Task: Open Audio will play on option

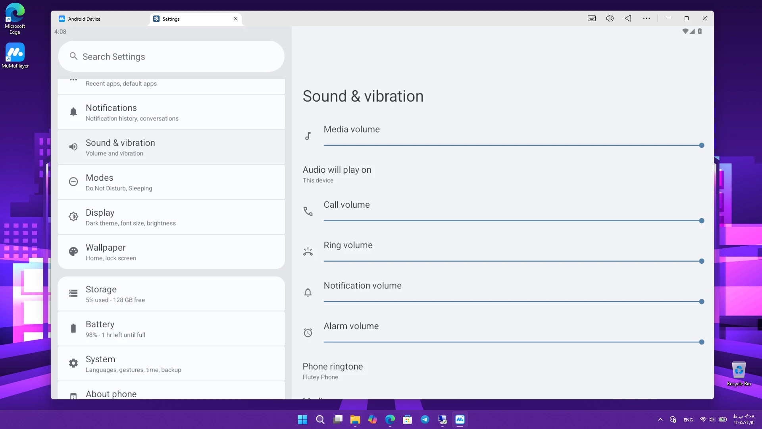Action: pos(502,174)
